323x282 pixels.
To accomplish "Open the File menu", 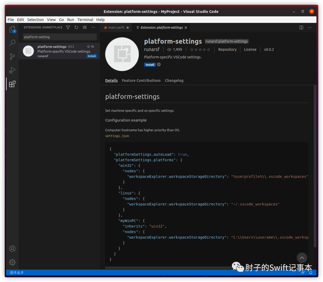I will click(x=11, y=19).
